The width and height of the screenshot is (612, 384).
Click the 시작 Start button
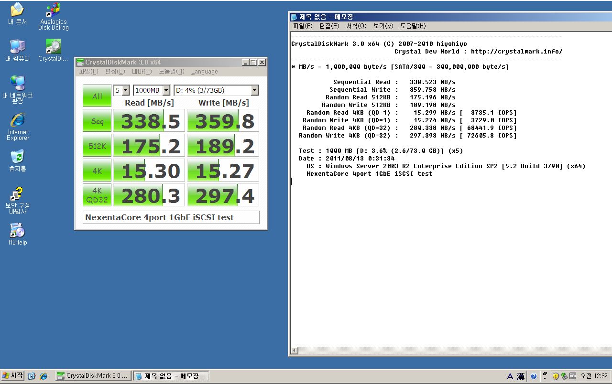(12, 376)
